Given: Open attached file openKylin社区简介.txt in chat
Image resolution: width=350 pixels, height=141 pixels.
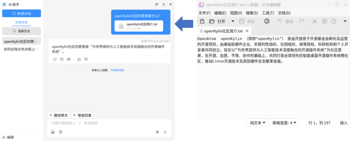Looking at the screenshot, I should (139, 26).
